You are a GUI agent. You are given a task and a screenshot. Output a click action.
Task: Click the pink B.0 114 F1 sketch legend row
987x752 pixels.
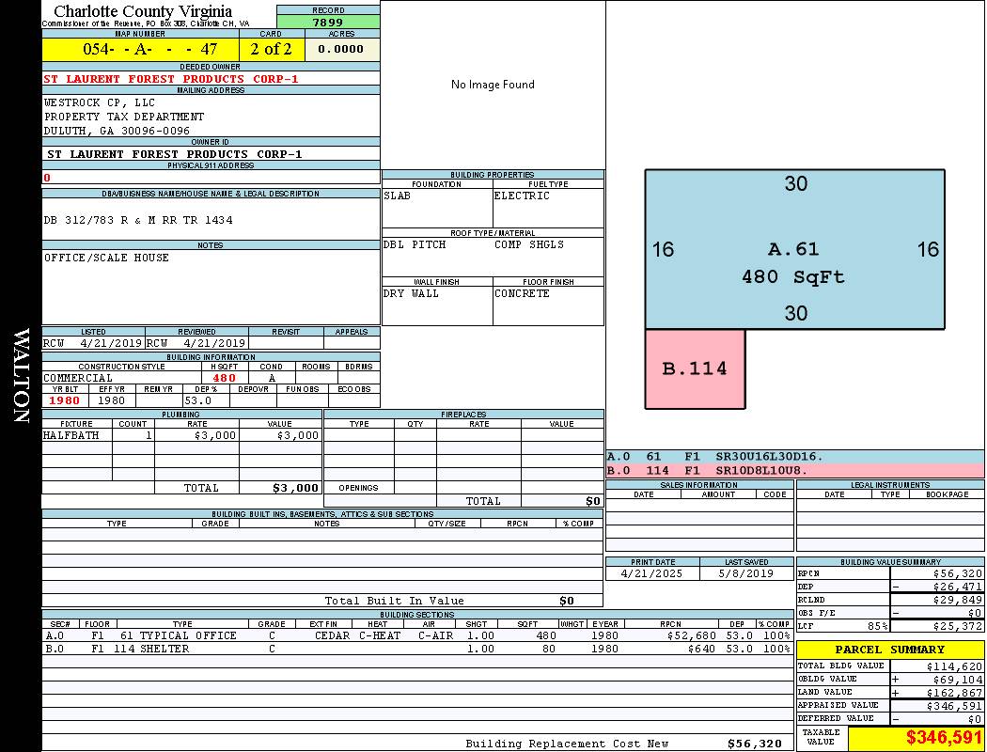coord(795,470)
